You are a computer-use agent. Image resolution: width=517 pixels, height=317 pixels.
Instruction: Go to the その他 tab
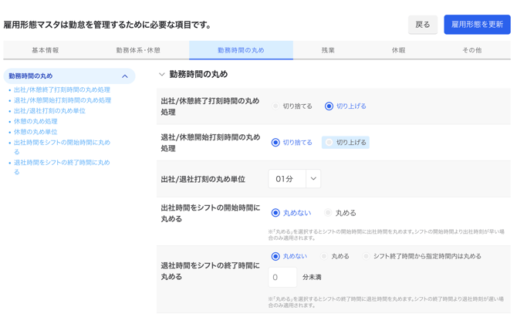coord(471,50)
